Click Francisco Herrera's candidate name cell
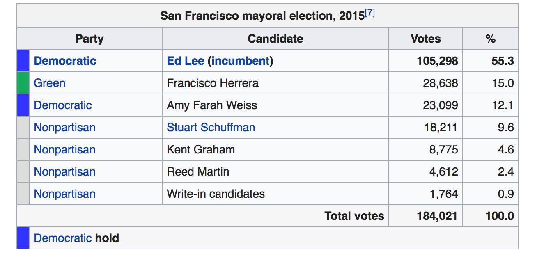This screenshot has width=537, height=256. [275, 83]
